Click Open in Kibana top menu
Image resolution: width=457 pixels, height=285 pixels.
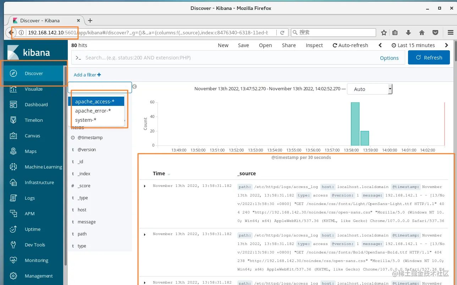tap(265, 45)
